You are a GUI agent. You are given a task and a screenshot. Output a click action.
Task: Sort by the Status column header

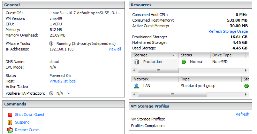coord(194,55)
